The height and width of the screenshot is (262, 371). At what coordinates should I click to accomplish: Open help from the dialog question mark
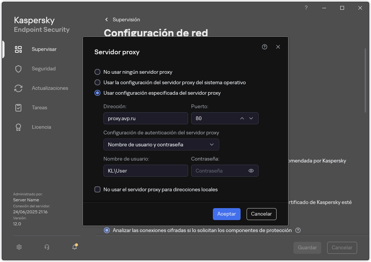point(264,47)
